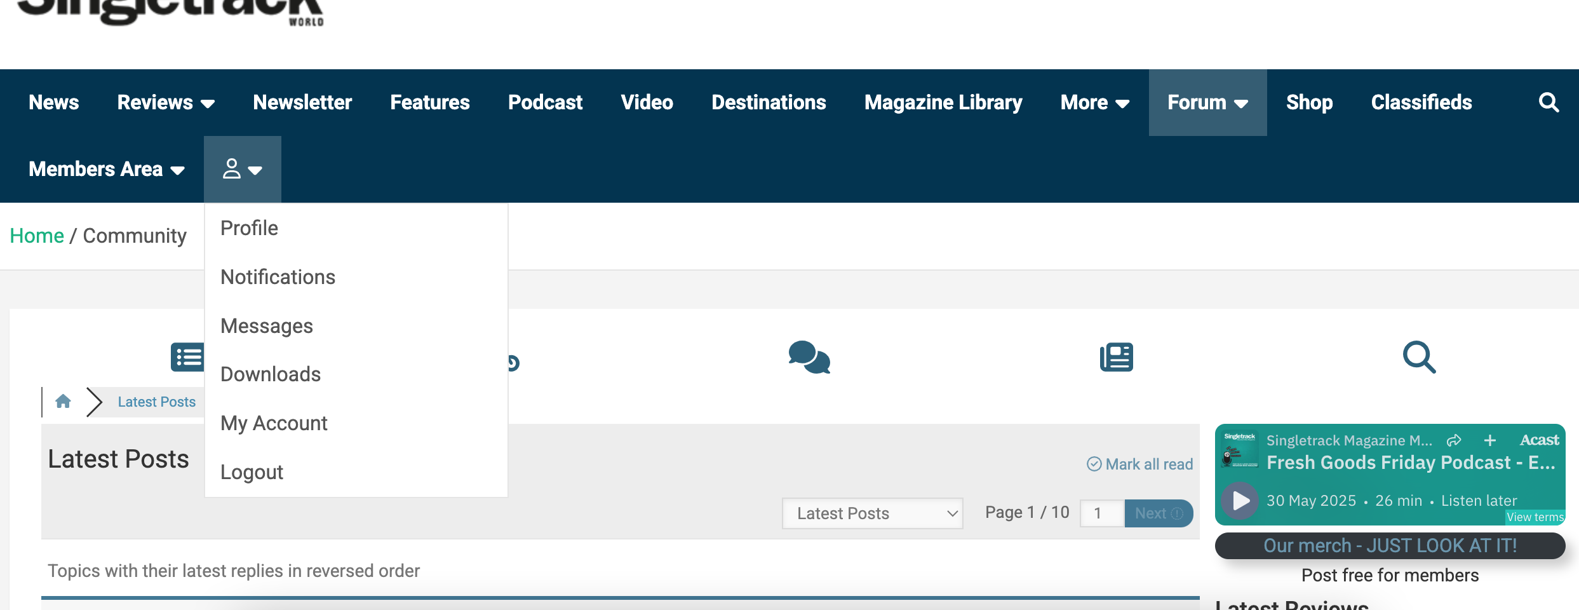
Task: Expand the Forum dropdown menu
Action: coord(1207,102)
